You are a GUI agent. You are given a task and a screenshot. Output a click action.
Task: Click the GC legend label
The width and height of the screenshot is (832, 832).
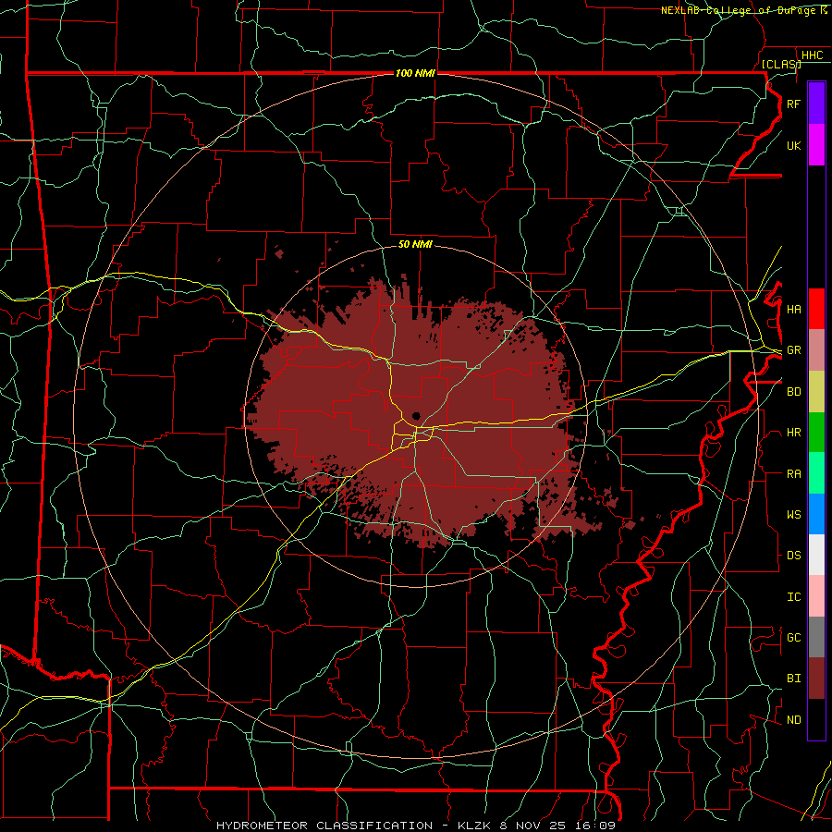coord(793,637)
